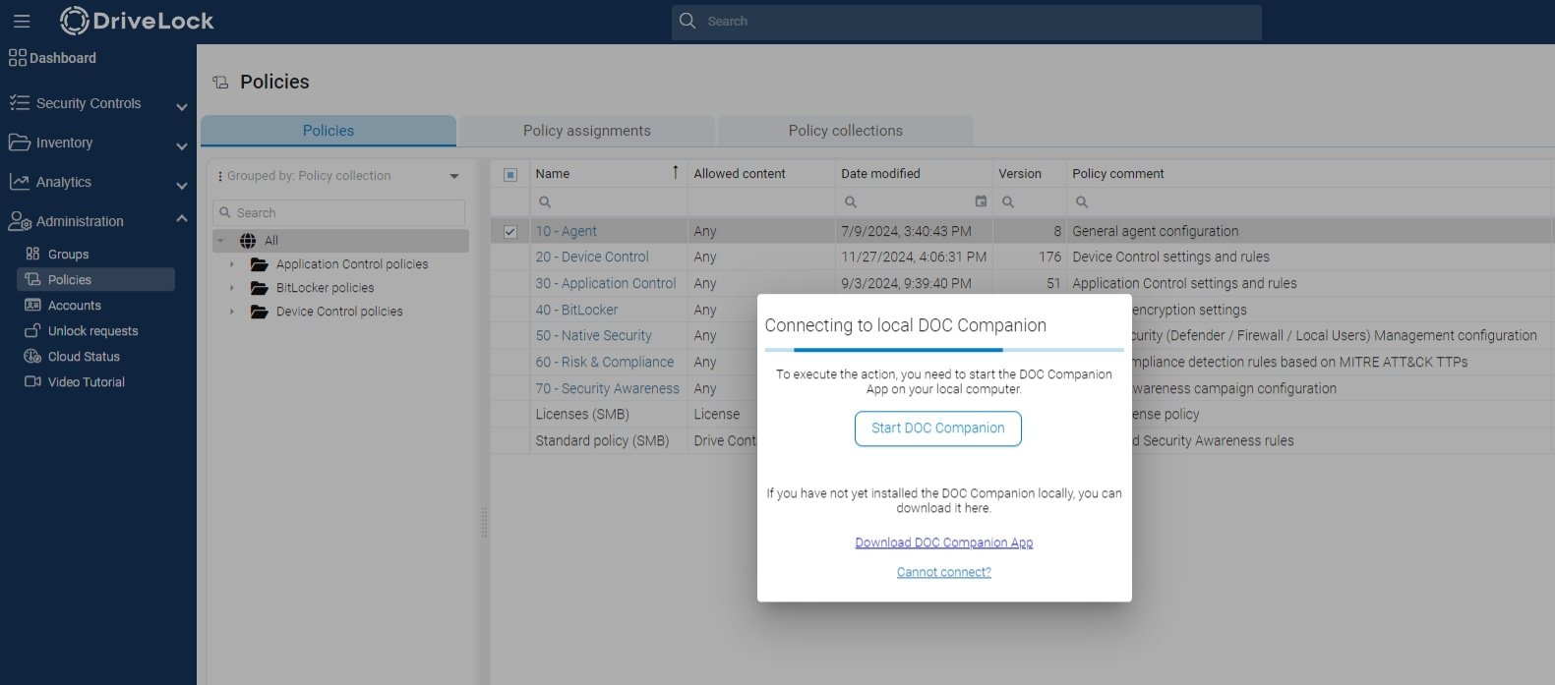1555x685 pixels.
Task: Open Unlock requests
Action: [x=93, y=331]
